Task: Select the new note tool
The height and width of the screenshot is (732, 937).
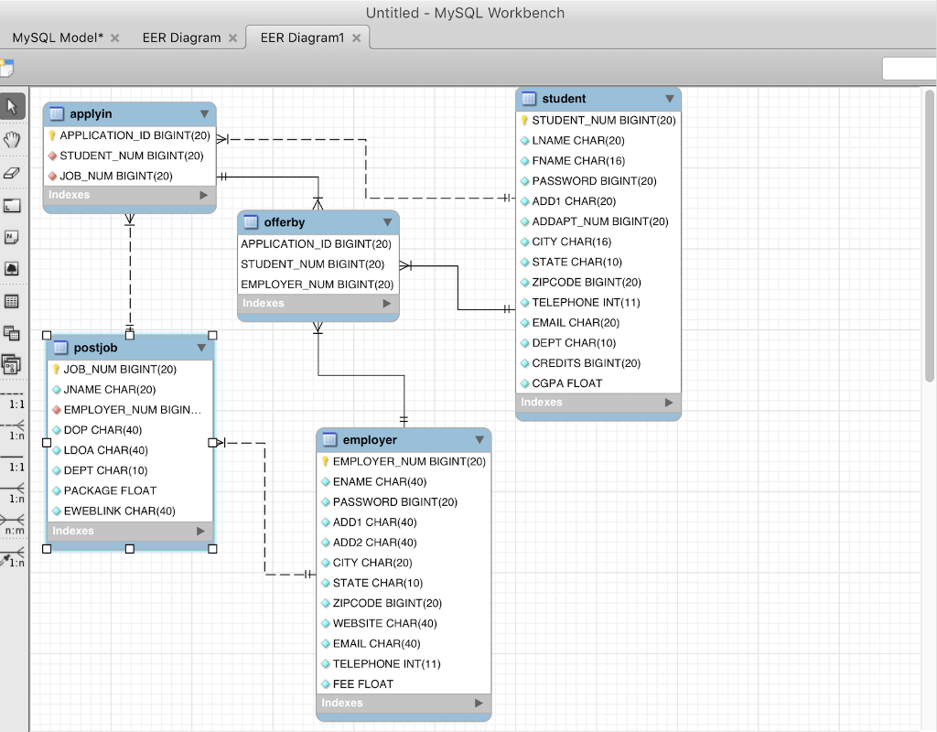Action: (x=13, y=236)
